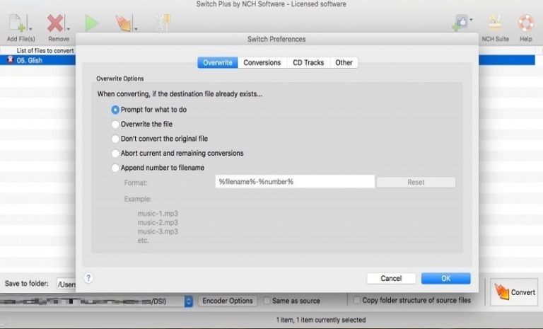
Task: Click the large Convert button
Action: 514,292
